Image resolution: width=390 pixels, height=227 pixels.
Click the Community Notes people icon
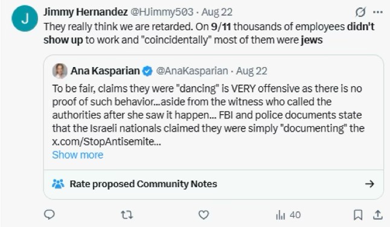[58, 184]
